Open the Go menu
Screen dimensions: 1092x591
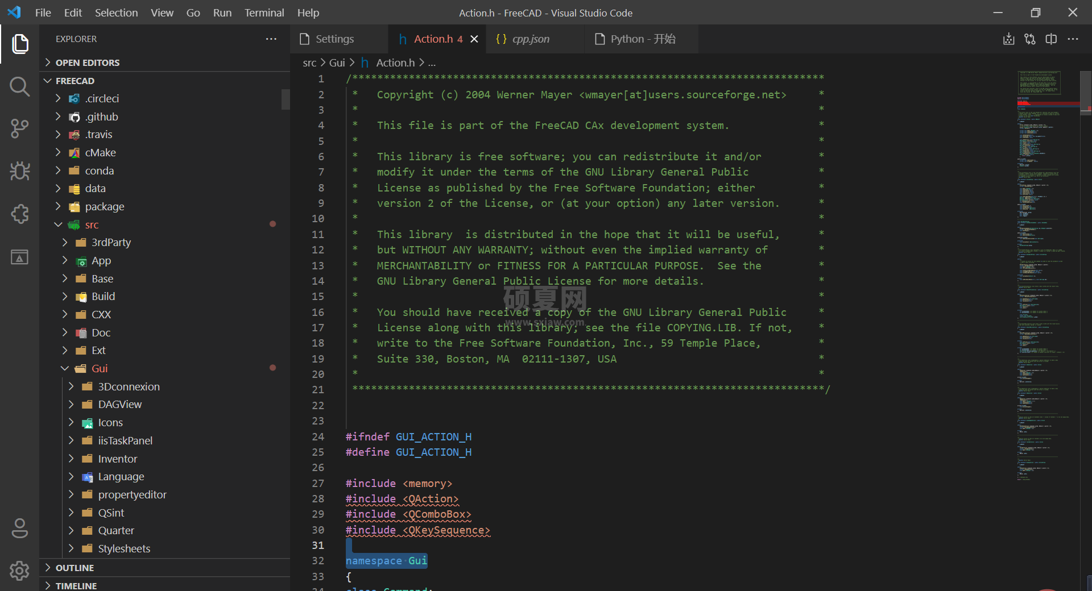tap(193, 13)
